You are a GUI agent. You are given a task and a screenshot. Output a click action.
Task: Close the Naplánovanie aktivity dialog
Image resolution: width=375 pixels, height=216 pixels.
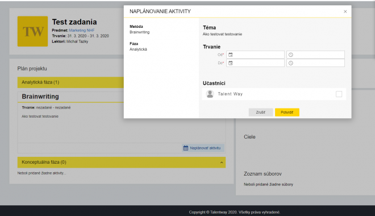(x=345, y=11)
